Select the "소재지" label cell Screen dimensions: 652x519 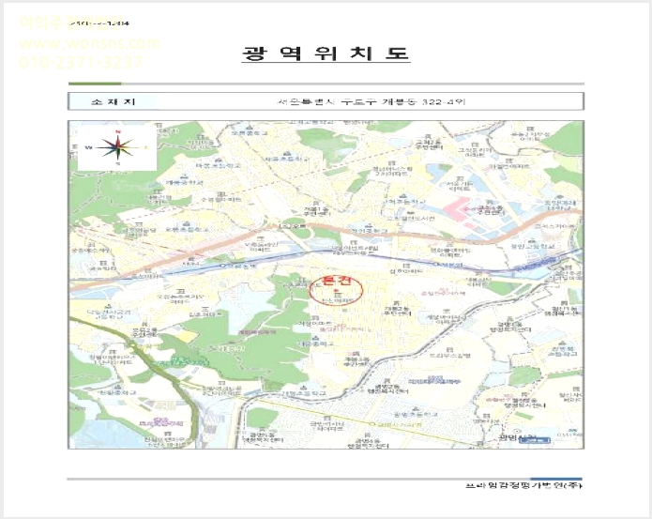(x=114, y=101)
